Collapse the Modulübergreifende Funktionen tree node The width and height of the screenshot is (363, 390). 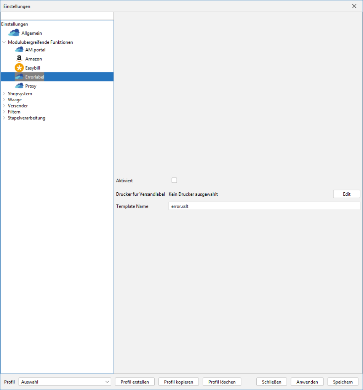(4, 42)
